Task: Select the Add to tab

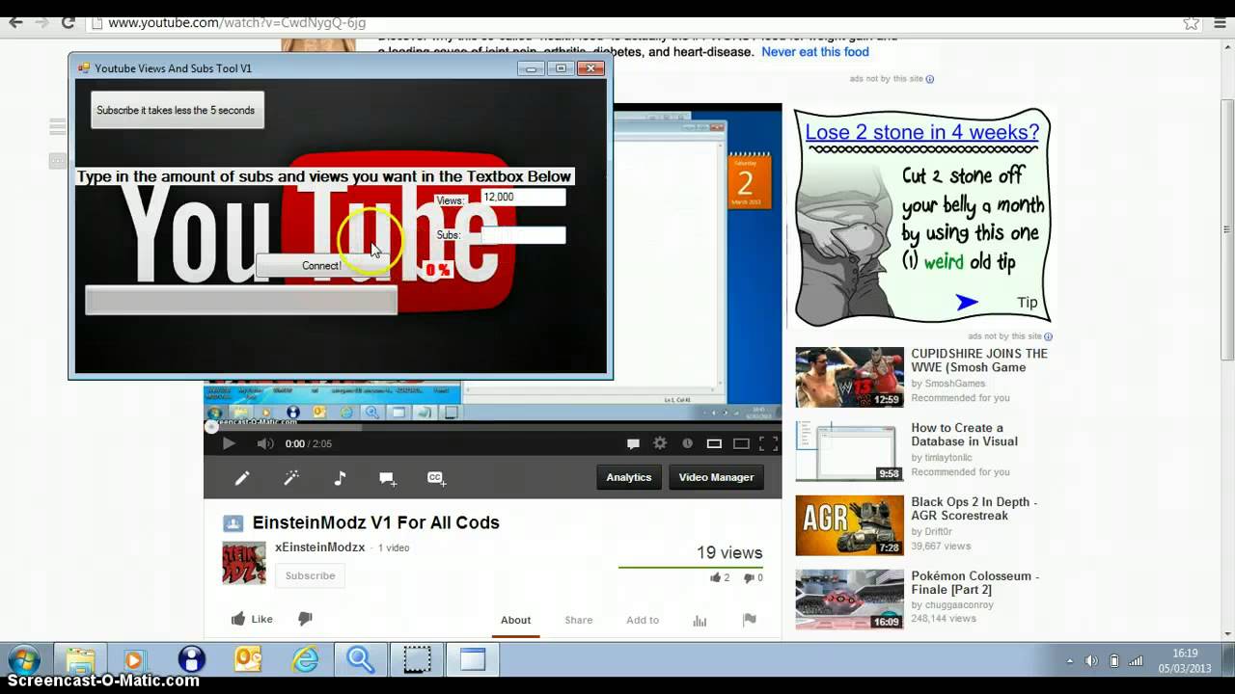Action: coord(643,620)
